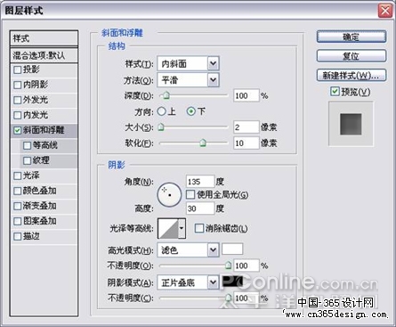396x327 pixels.
Task: Toggle the 预览 preview checkbox
Action: coord(335,91)
